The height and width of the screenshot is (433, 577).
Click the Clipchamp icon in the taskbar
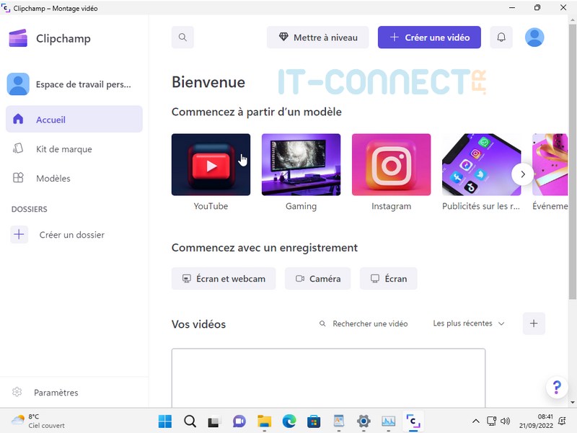click(413, 421)
